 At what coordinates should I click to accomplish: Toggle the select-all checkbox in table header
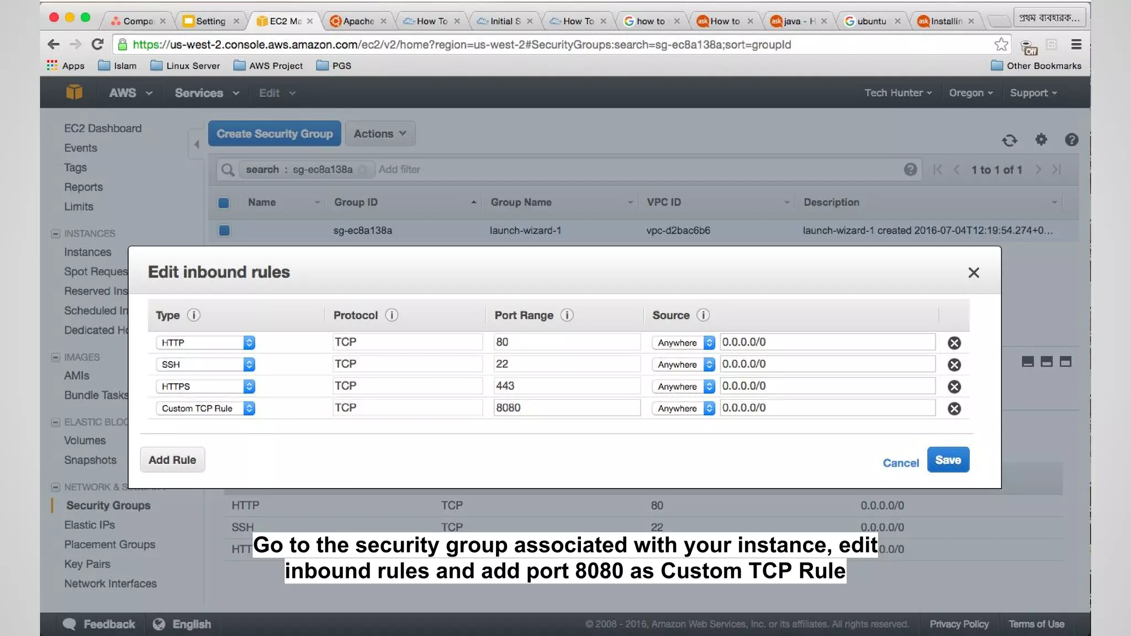[224, 203]
